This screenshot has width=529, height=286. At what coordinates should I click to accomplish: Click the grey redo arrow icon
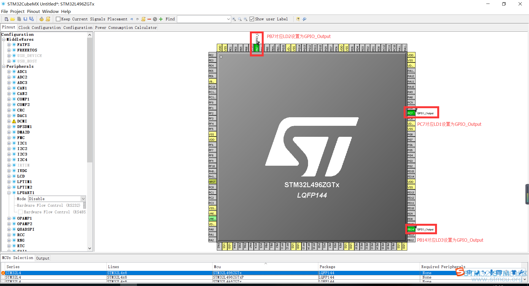point(137,19)
